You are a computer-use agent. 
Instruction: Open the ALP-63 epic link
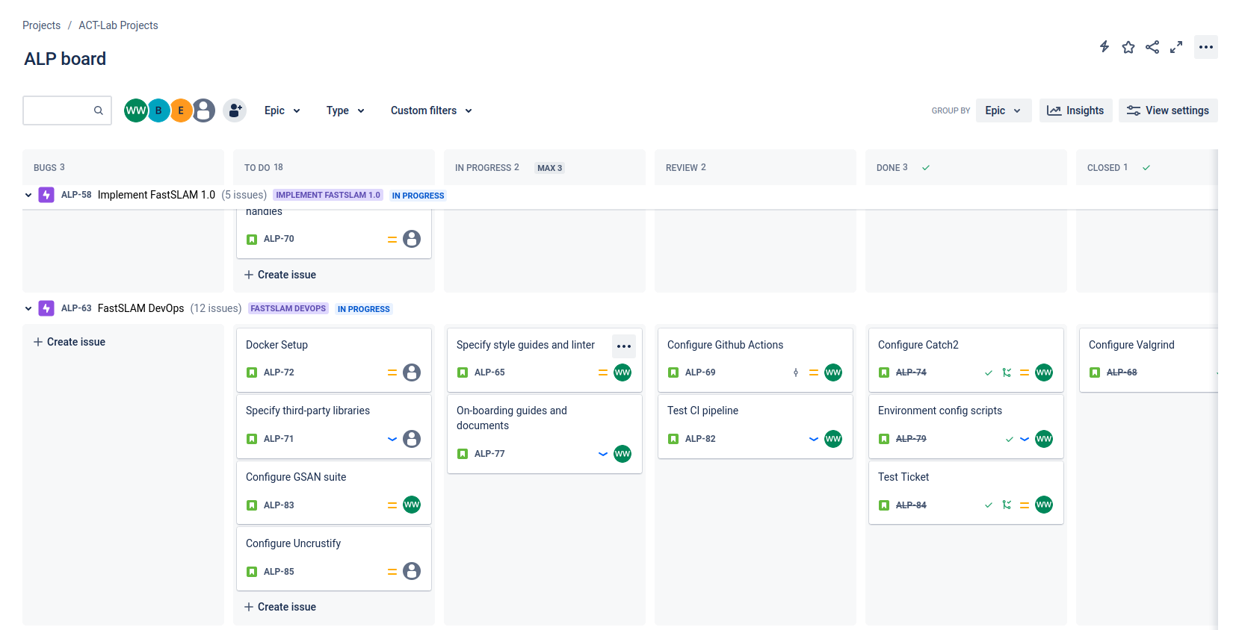click(76, 308)
